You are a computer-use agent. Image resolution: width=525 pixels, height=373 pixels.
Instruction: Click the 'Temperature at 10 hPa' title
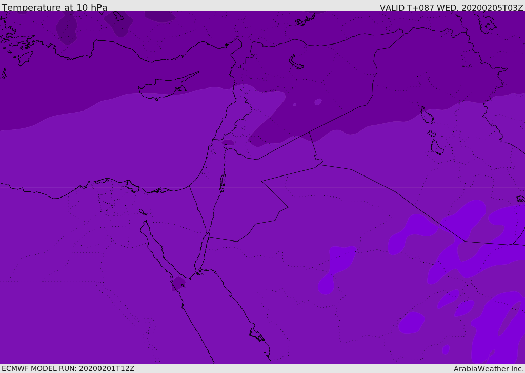54,7
